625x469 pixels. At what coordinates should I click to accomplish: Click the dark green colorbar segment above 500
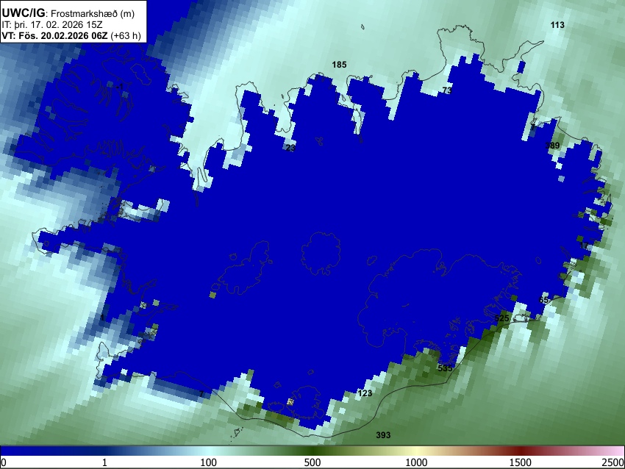click(x=312, y=451)
